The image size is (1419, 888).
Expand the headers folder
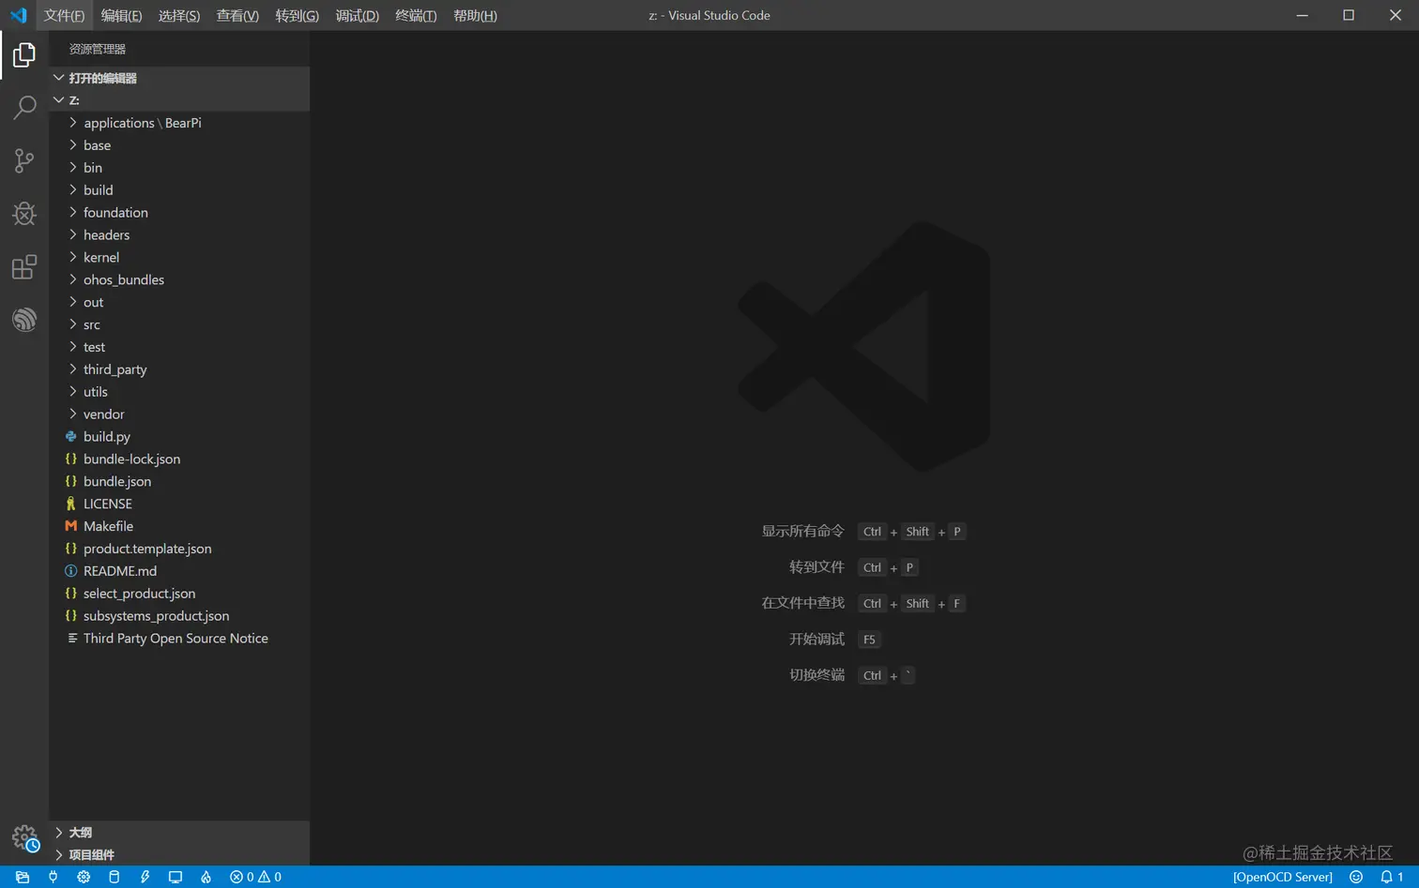[x=179, y=235]
